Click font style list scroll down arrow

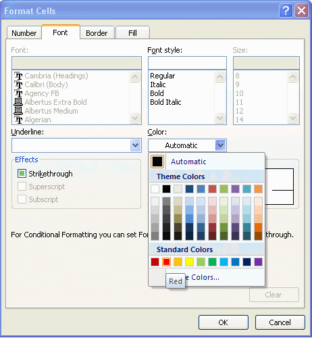click(219, 118)
